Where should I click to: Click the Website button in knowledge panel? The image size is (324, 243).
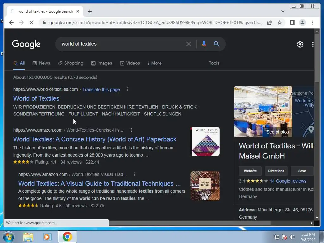(x=250, y=171)
